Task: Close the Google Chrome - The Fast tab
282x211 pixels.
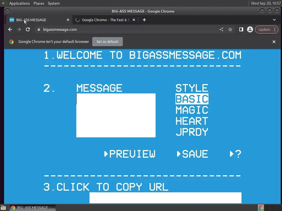Action: pos(134,20)
